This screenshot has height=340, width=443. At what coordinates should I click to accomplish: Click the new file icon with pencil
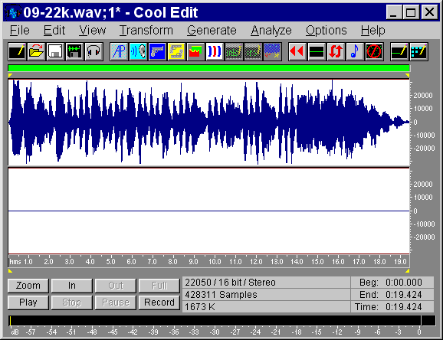tap(17, 51)
